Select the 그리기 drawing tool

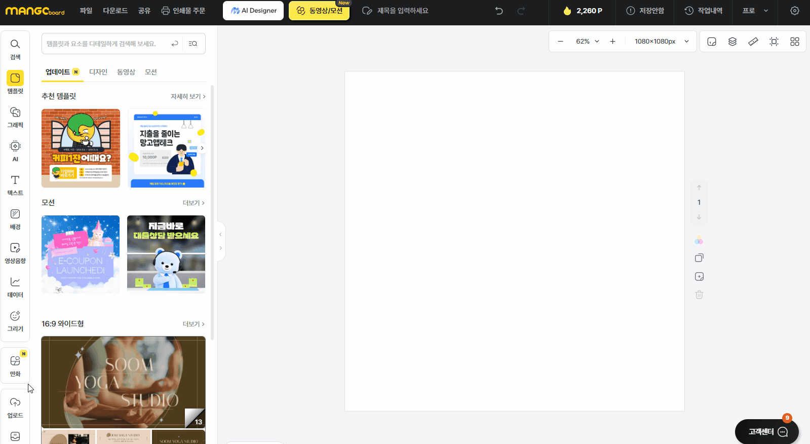click(x=15, y=321)
